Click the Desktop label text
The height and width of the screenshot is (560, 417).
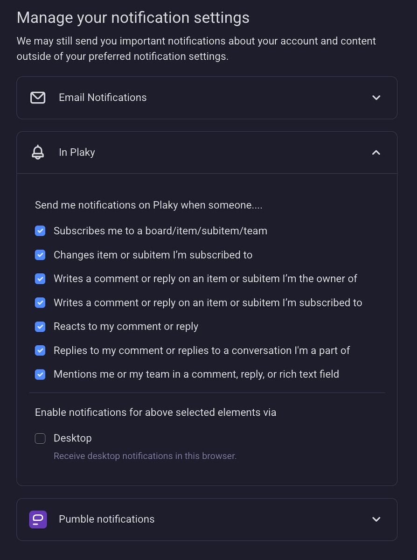click(x=72, y=438)
